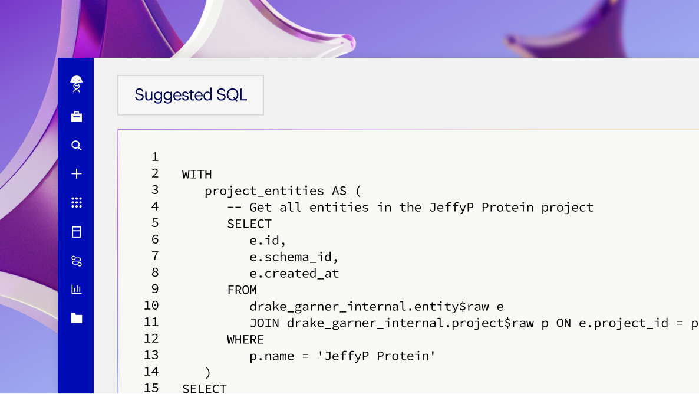Click the drake_garner_internal.entity$raw e line

click(376, 307)
